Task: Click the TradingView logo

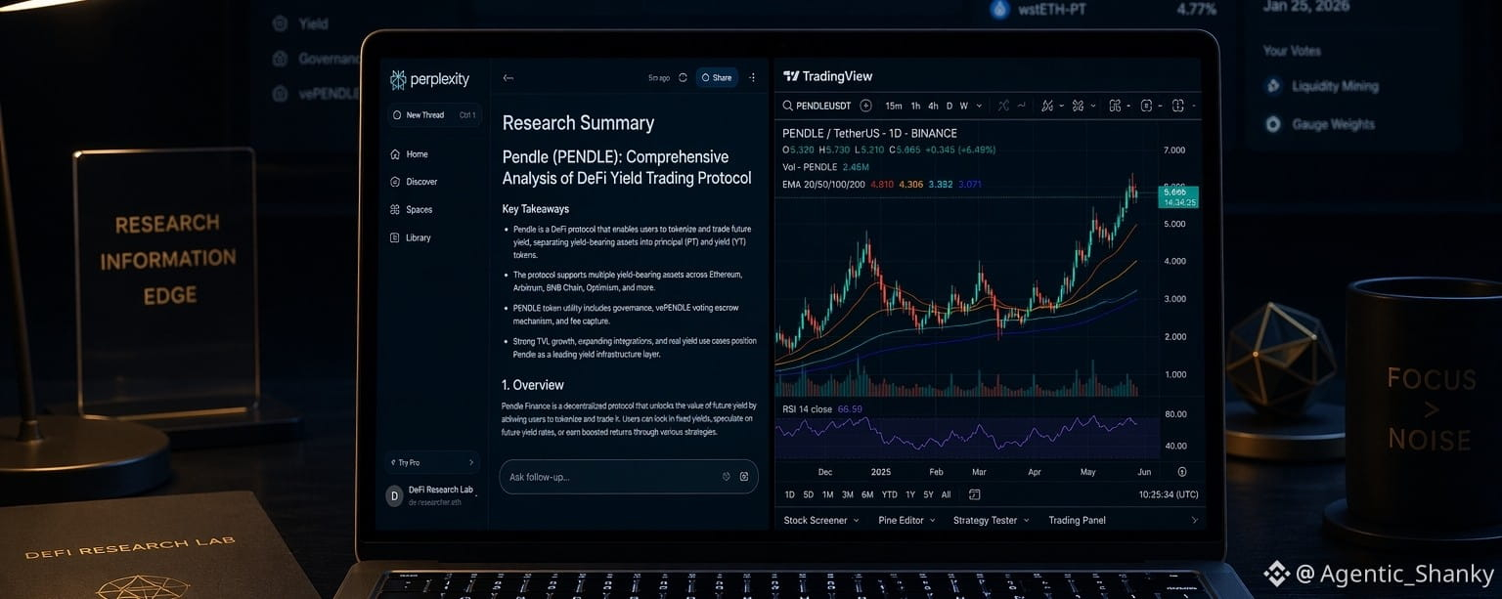Action: click(x=827, y=76)
